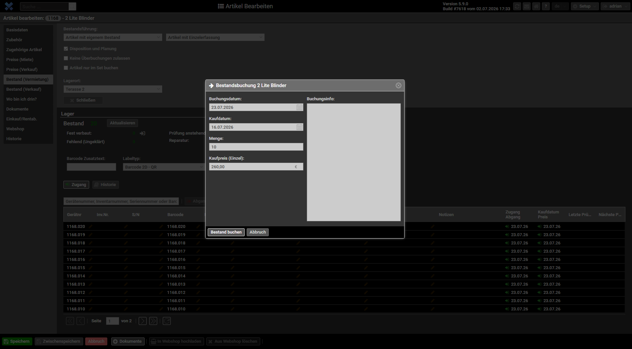The width and height of the screenshot is (632, 349).
Task: Go to the previous table page
Action: pos(81,321)
